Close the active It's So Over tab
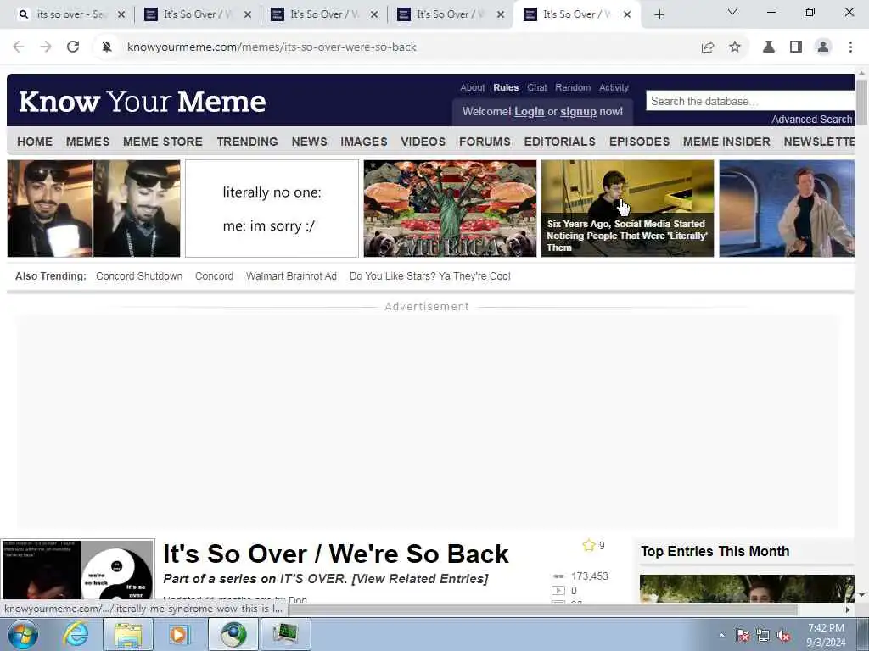Viewport: 869px width, 651px height. pos(627,14)
